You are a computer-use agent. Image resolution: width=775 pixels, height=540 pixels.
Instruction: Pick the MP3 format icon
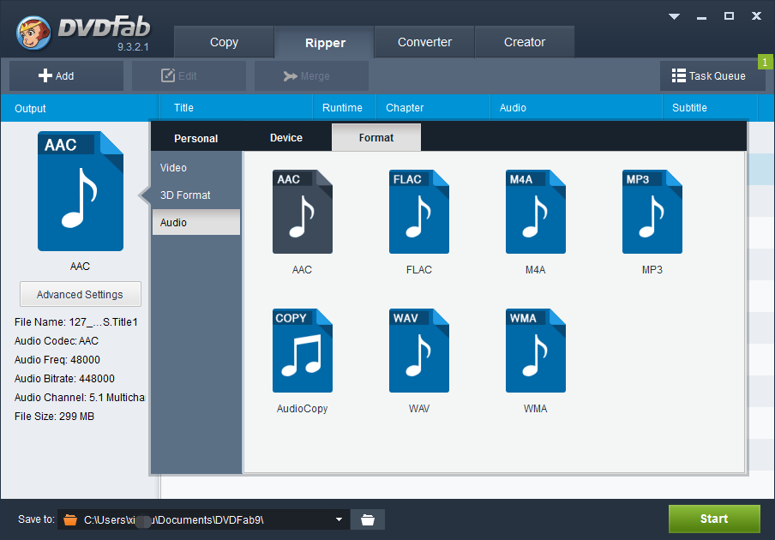652,212
